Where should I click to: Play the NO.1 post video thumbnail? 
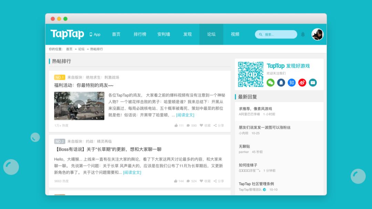coord(79,106)
